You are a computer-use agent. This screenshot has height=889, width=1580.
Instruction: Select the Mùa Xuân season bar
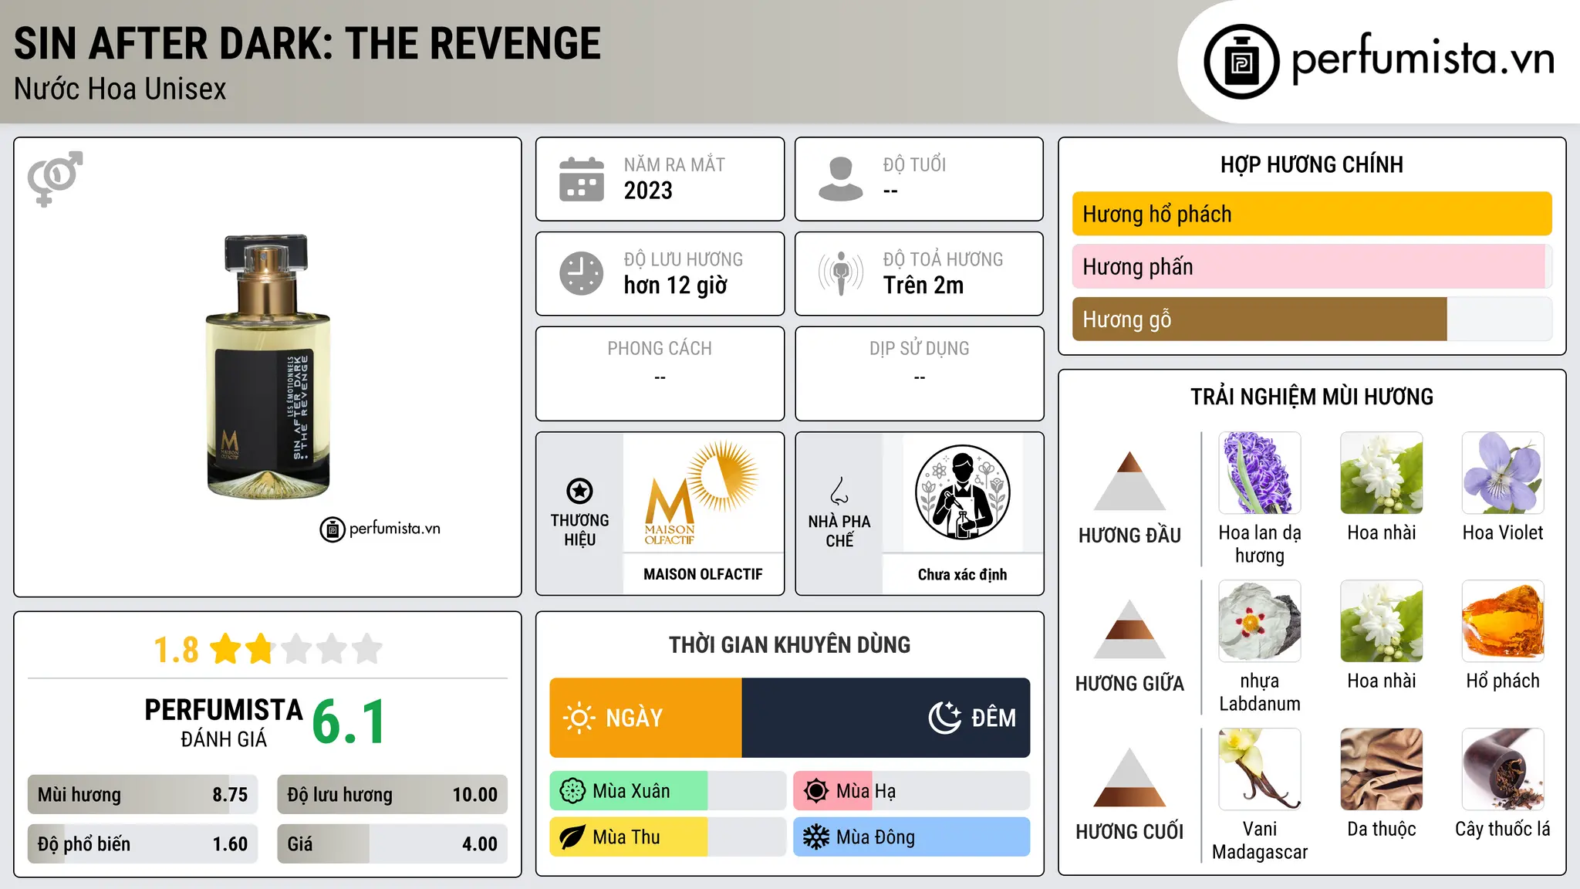click(668, 791)
